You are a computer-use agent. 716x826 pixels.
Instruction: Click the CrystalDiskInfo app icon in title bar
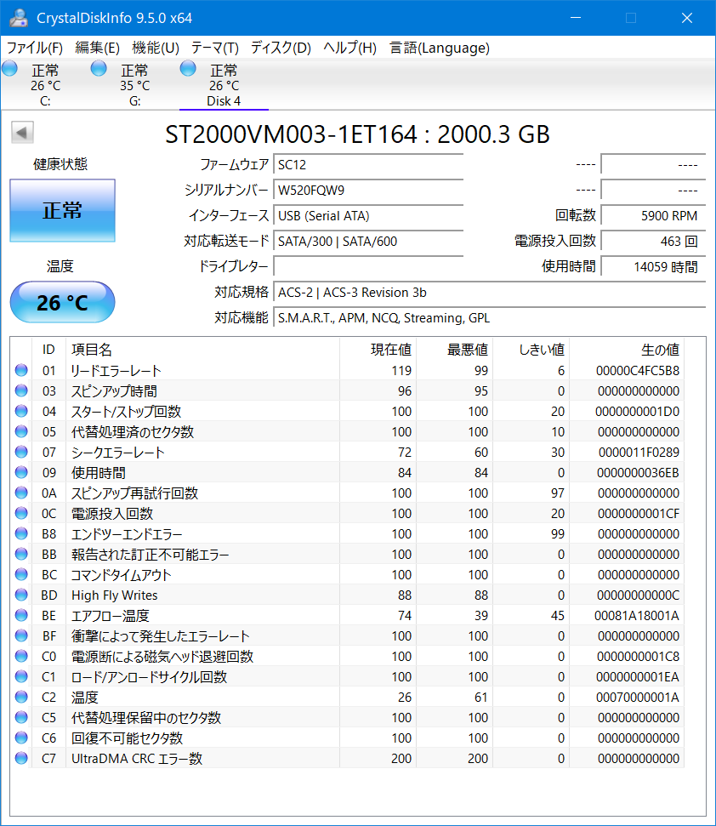point(19,17)
